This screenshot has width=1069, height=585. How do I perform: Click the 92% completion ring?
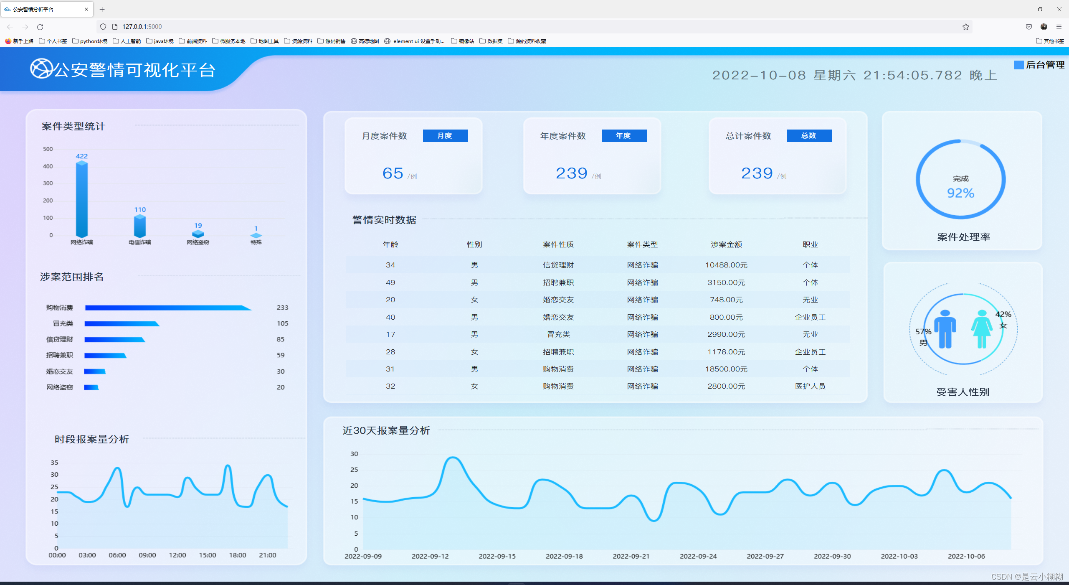[x=961, y=179]
